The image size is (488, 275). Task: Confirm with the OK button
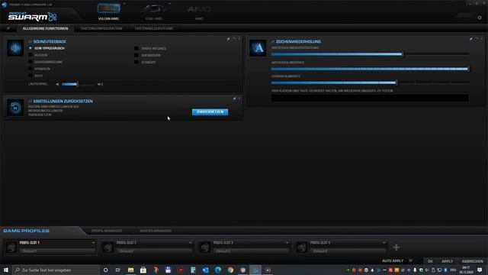[x=430, y=261]
